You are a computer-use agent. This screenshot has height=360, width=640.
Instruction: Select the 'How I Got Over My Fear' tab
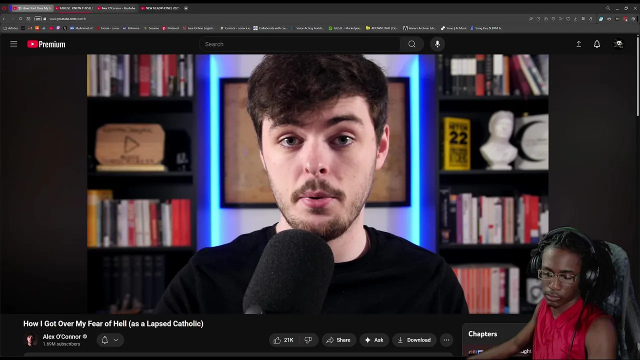tap(32, 8)
